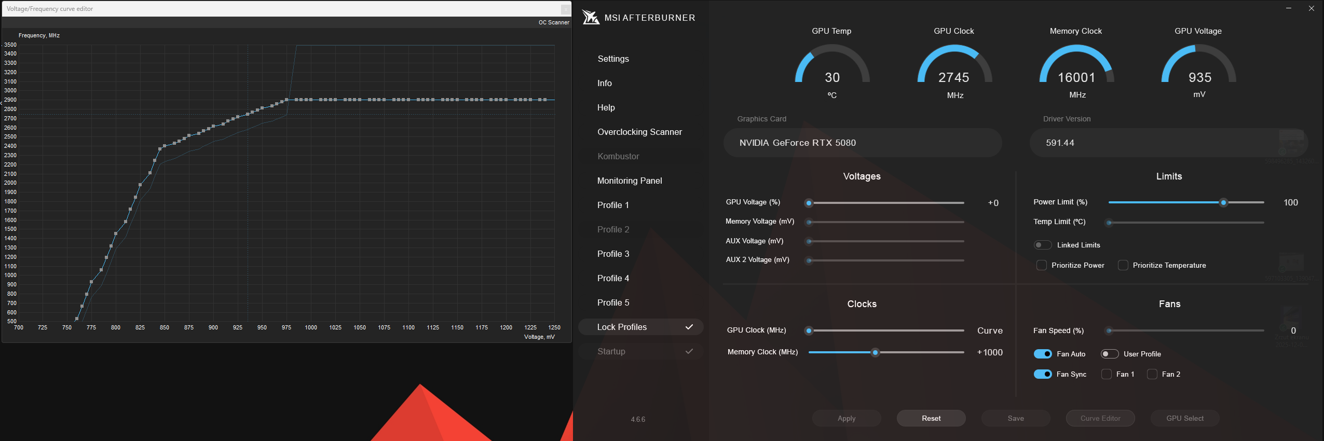Open the Curve Editor button
This screenshot has height=441, width=1324.
(1100, 418)
